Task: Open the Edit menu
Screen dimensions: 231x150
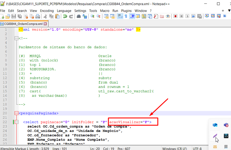Action: [x=11, y=11]
